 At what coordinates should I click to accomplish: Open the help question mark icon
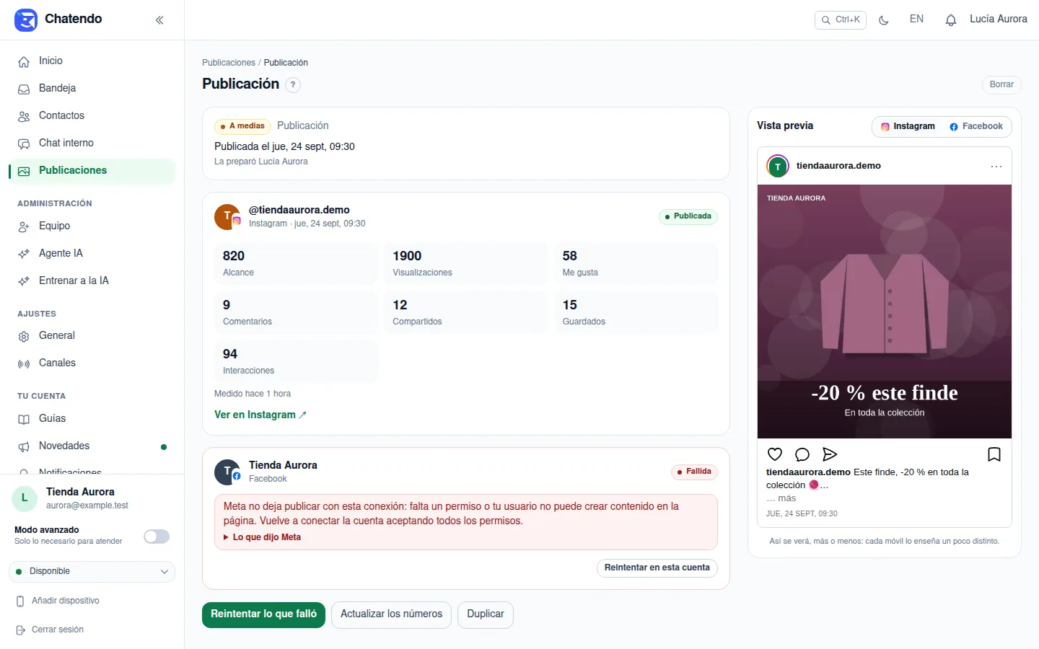293,84
